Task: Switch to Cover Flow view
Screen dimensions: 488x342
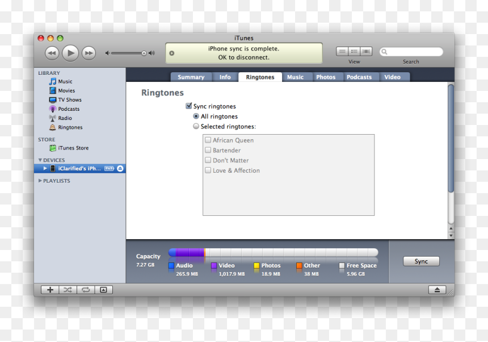Action: point(367,51)
